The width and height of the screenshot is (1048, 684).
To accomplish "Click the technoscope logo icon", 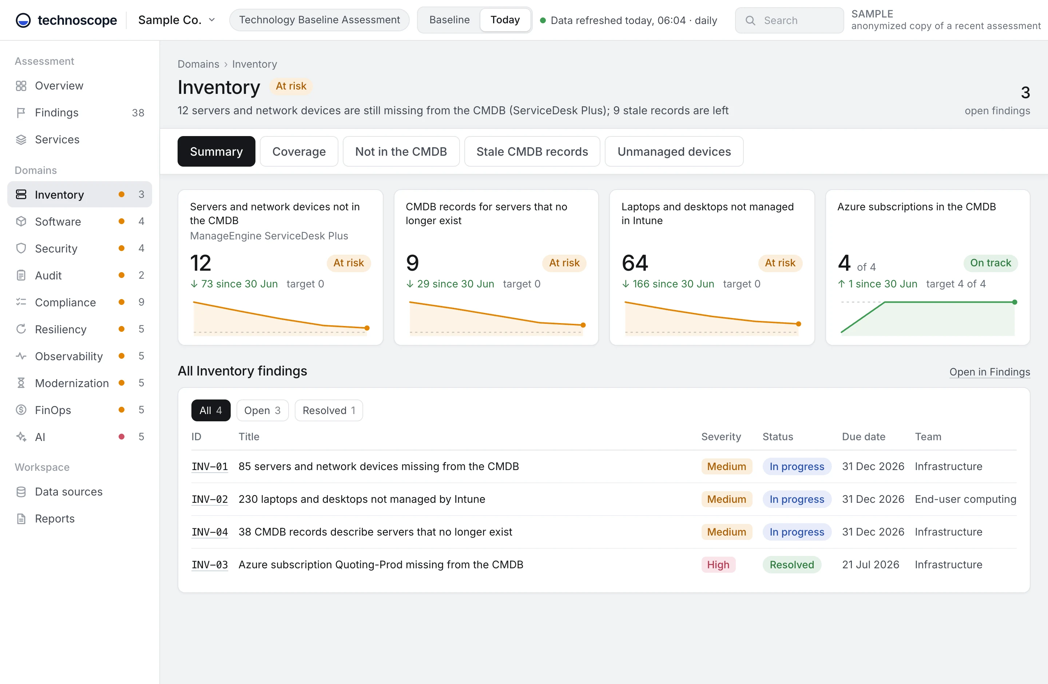I will (23, 20).
